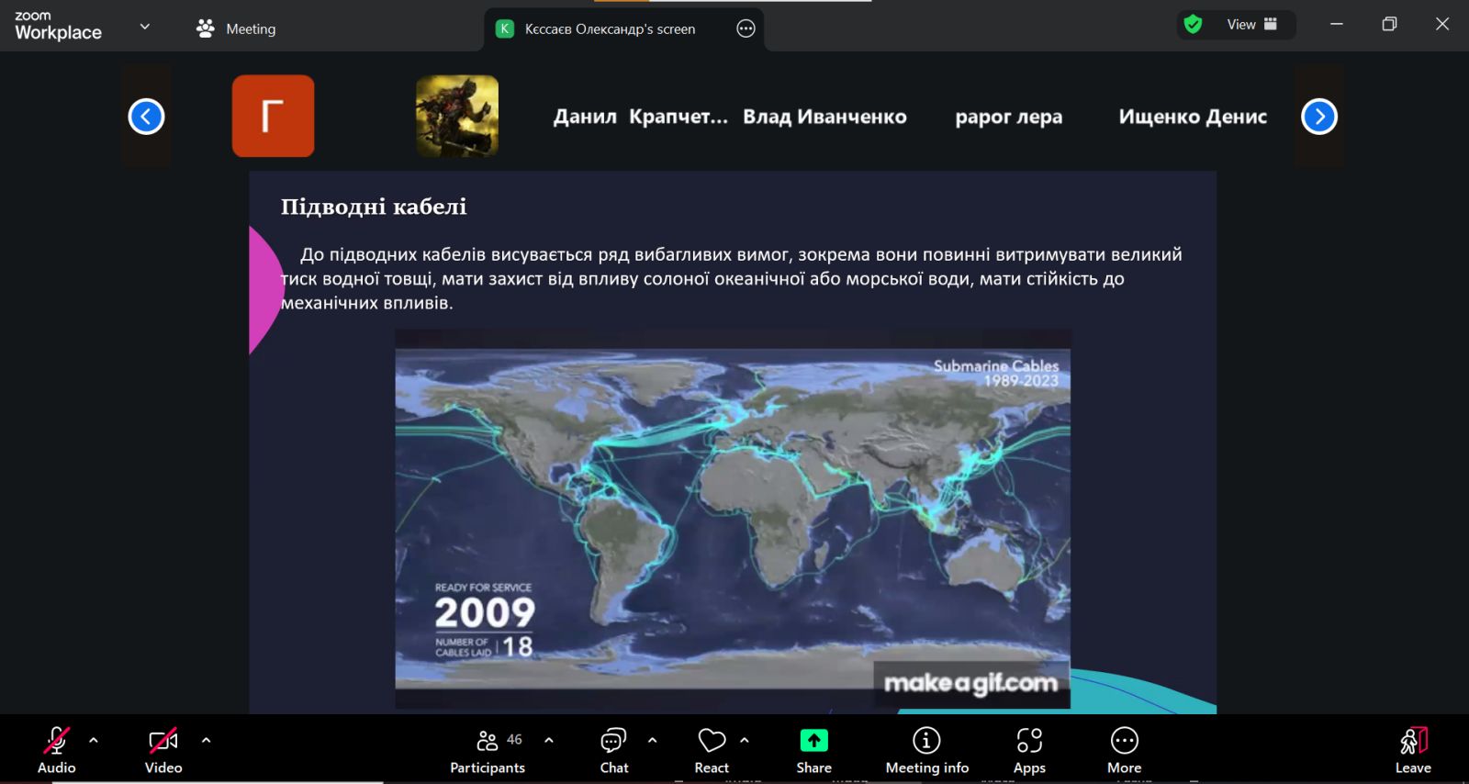The height and width of the screenshot is (784, 1469).
Task: Select participant parог лера
Action: click(x=1008, y=118)
